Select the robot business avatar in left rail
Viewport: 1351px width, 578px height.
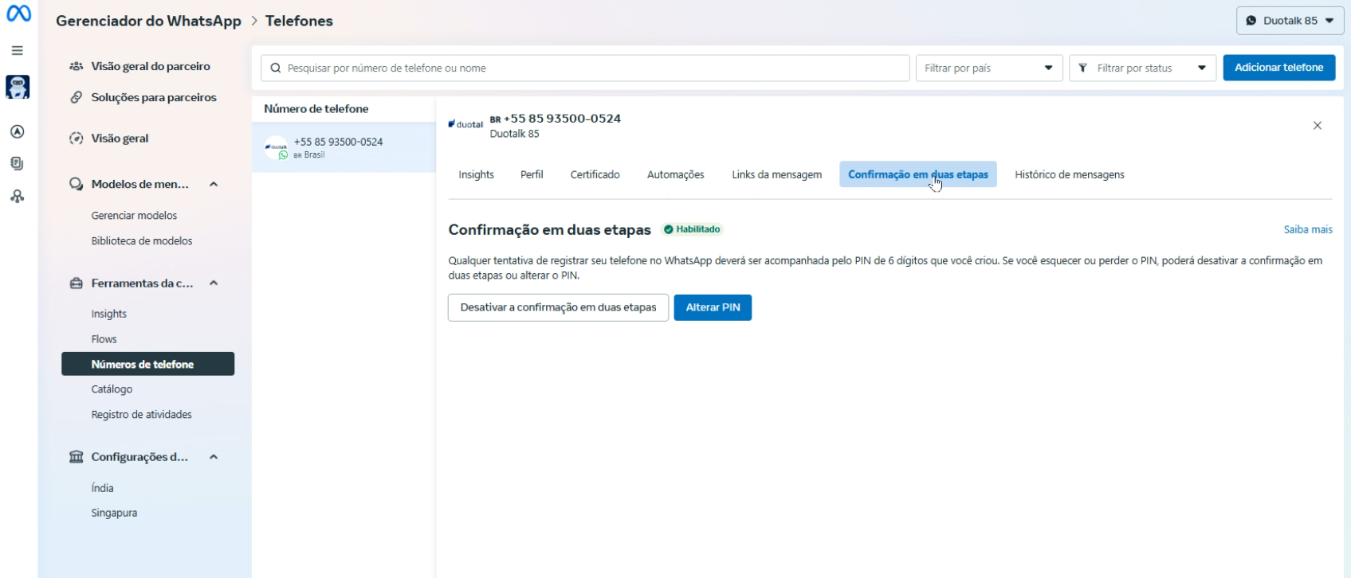(x=18, y=87)
